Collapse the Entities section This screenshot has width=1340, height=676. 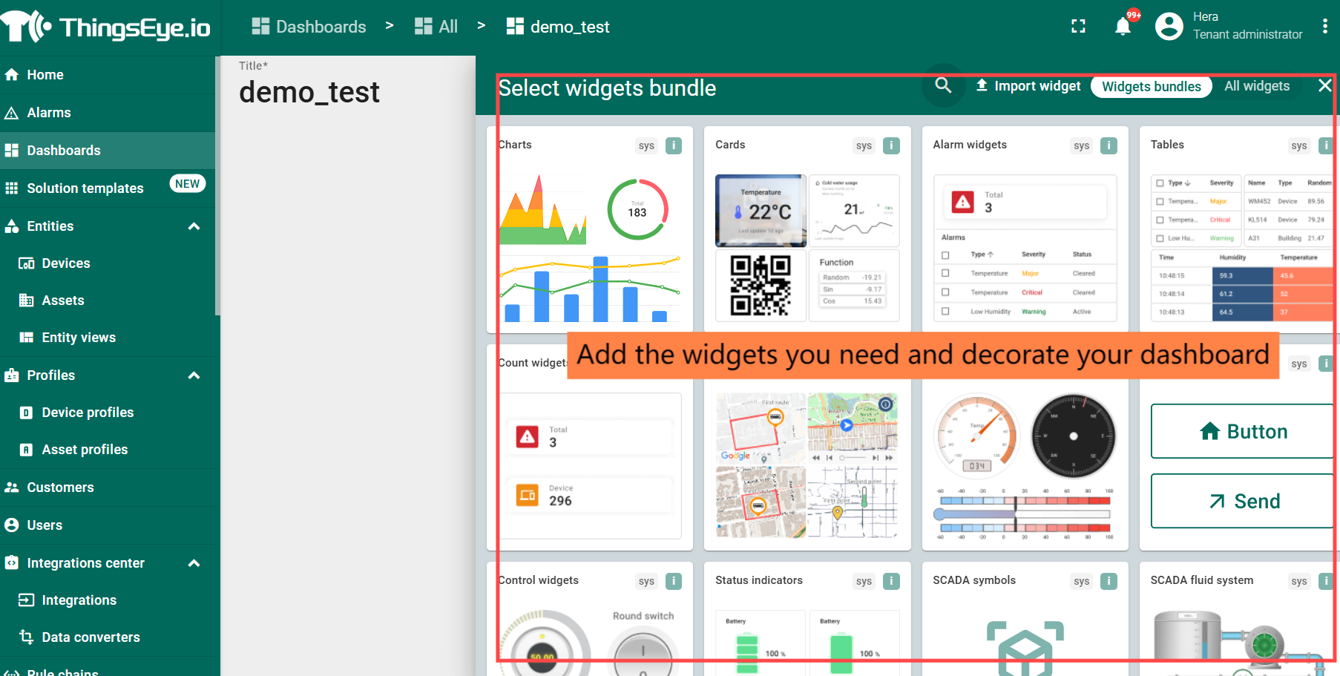click(194, 226)
